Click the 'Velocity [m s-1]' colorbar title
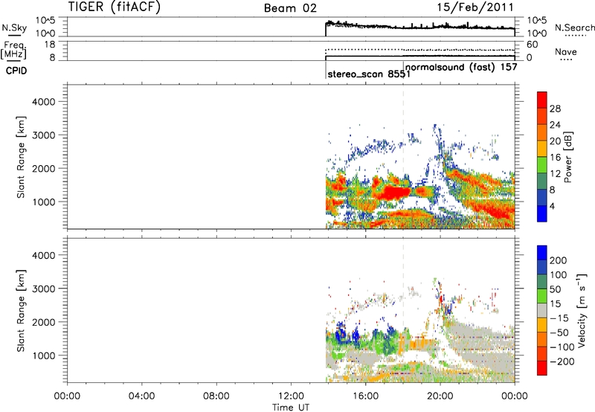This screenshot has height=412, width=595. click(x=582, y=310)
